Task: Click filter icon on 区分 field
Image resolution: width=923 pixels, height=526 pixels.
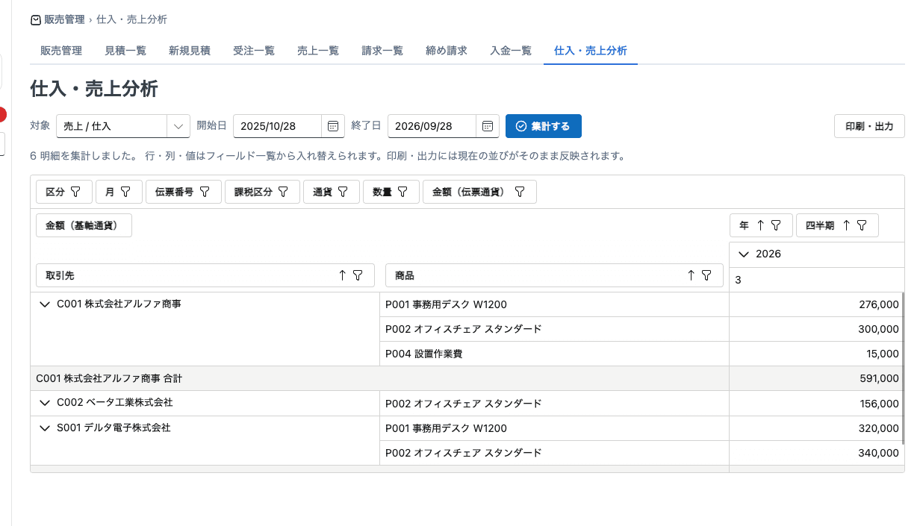Action: (x=75, y=192)
